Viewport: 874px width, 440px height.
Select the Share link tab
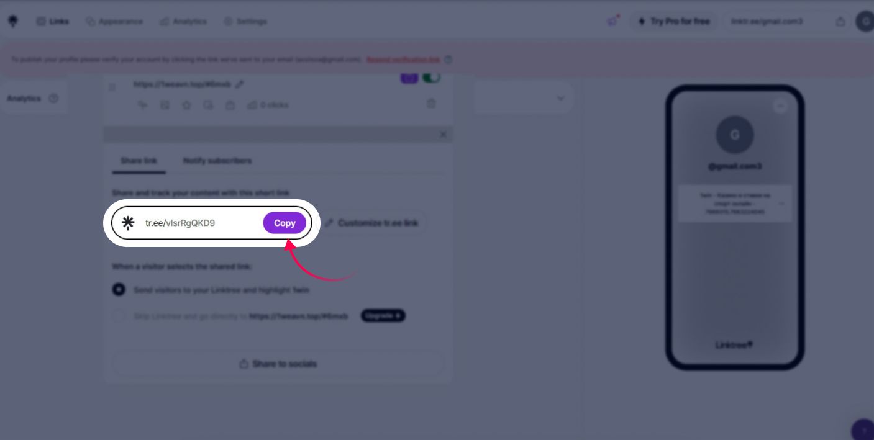[x=139, y=161]
